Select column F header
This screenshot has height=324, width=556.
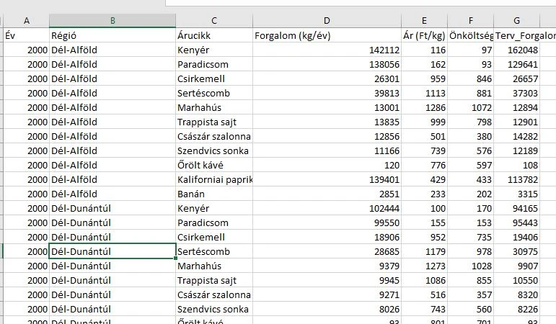(470, 21)
